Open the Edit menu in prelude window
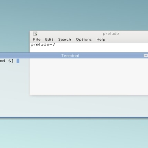The height and width of the screenshot is (148, 148). coord(49,40)
